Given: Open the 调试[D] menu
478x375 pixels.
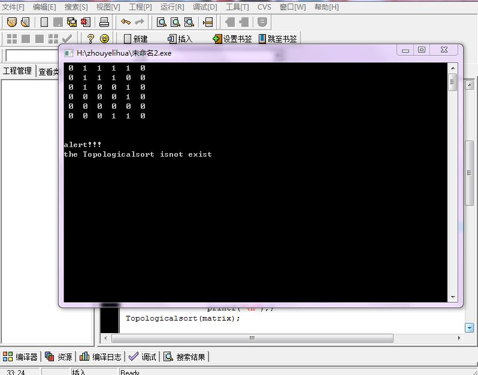Looking at the screenshot, I should pyautogui.click(x=205, y=7).
